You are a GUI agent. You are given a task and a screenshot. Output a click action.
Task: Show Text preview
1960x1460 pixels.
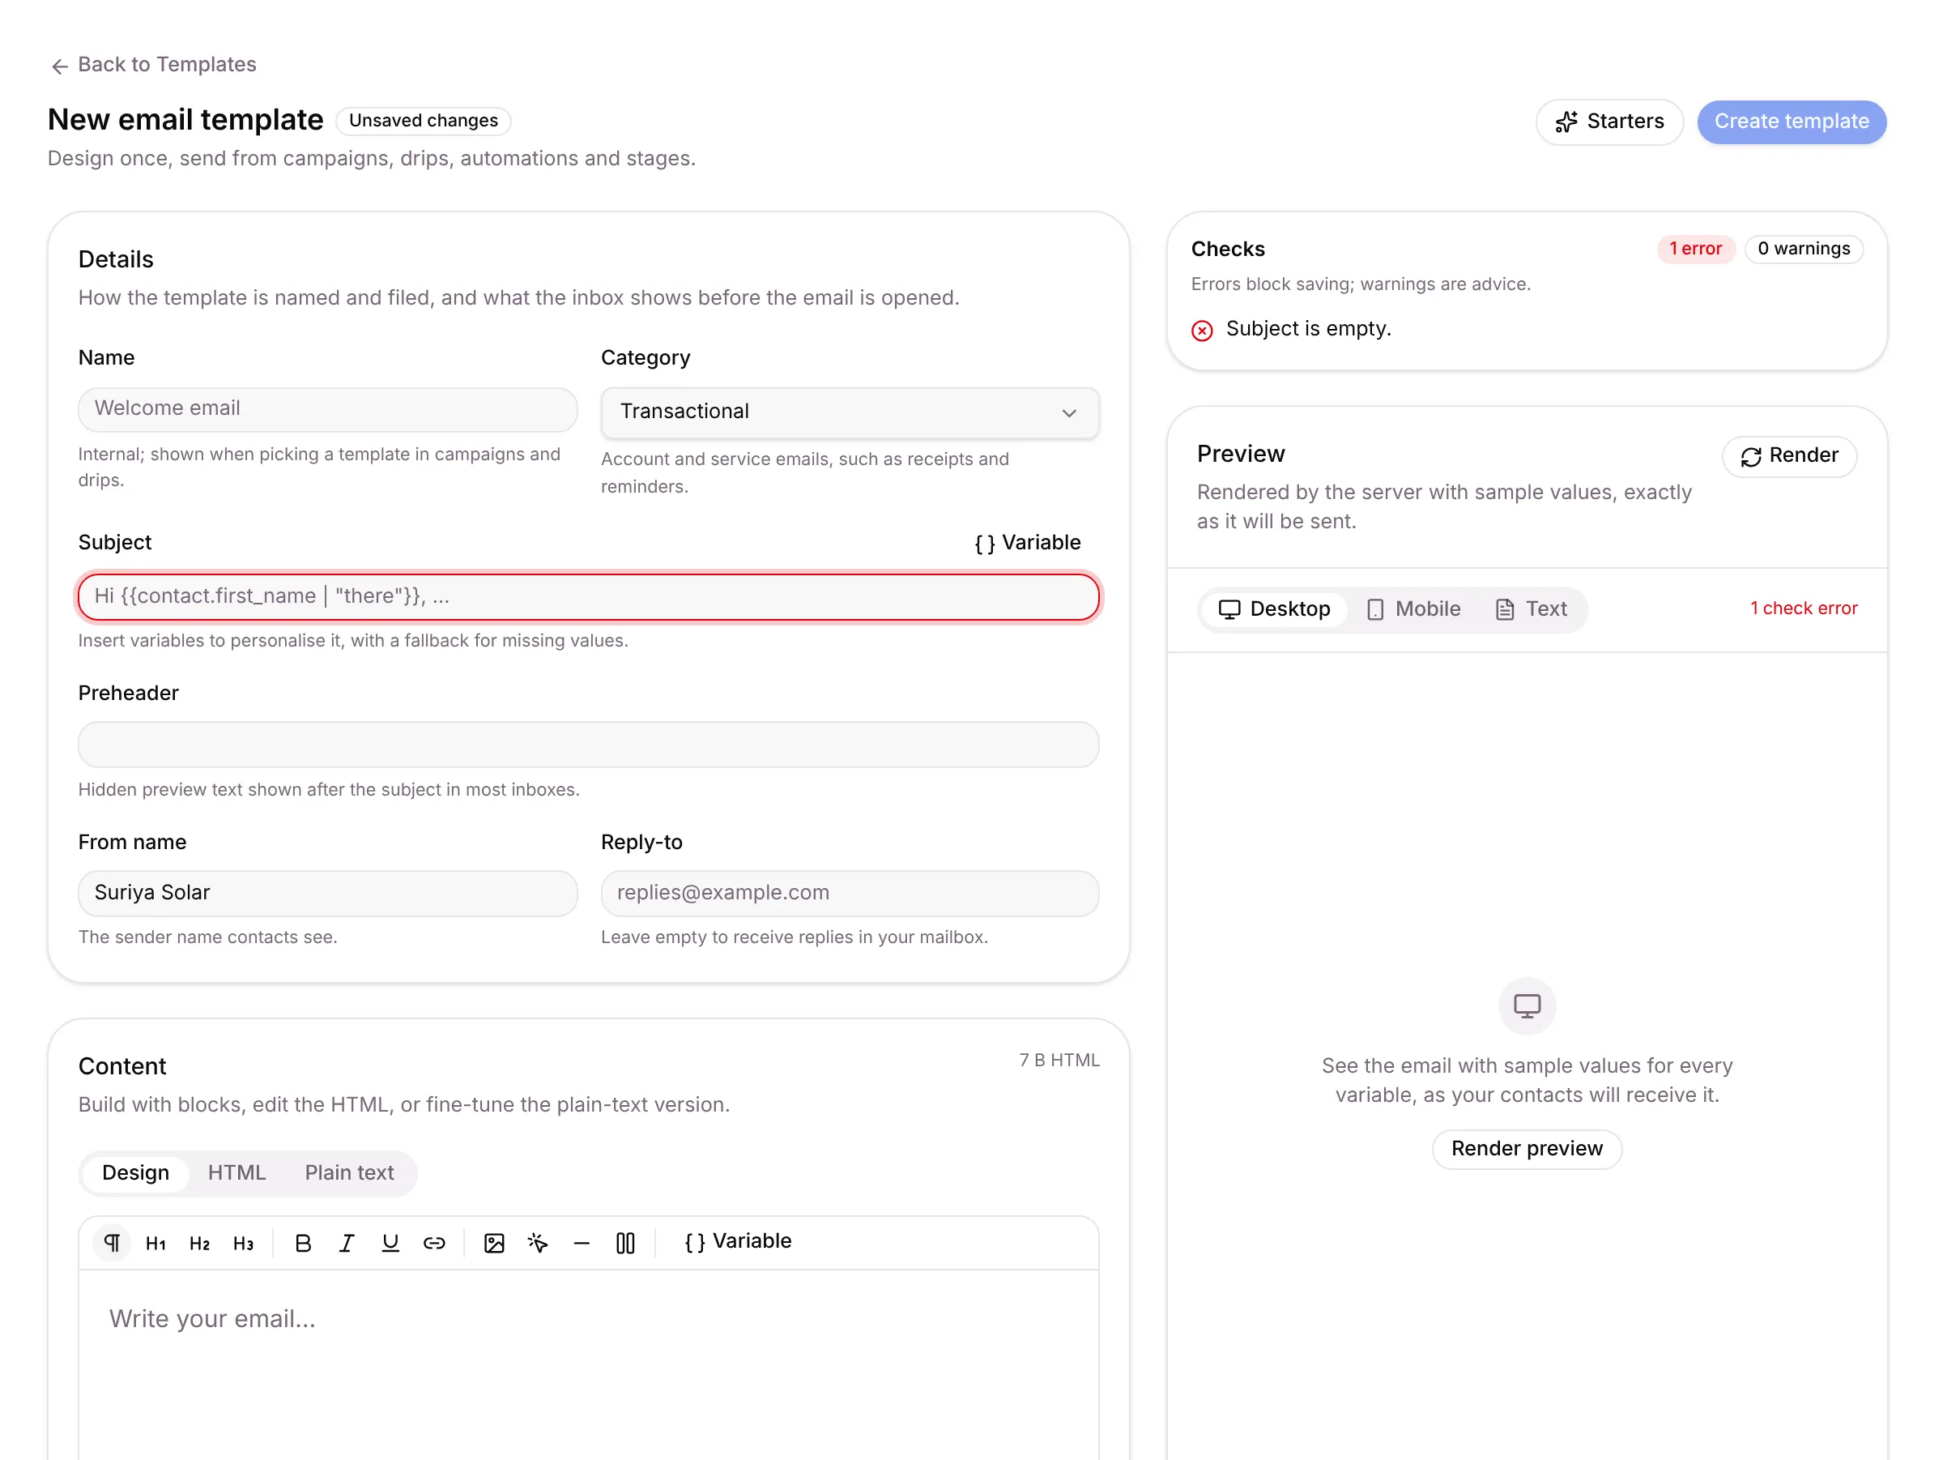tap(1532, 609)
